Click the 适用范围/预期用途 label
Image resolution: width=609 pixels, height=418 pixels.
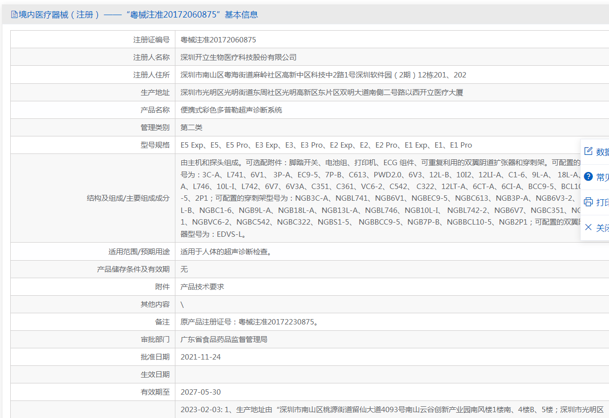[139, 252]
